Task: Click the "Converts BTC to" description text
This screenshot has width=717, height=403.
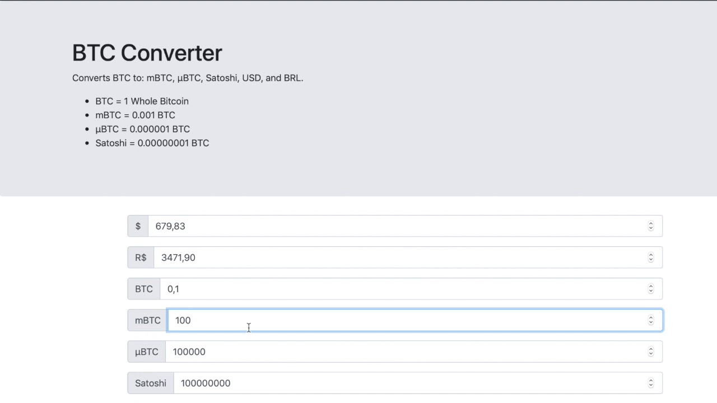Action: pyautogui.click(x=188, y=78)
